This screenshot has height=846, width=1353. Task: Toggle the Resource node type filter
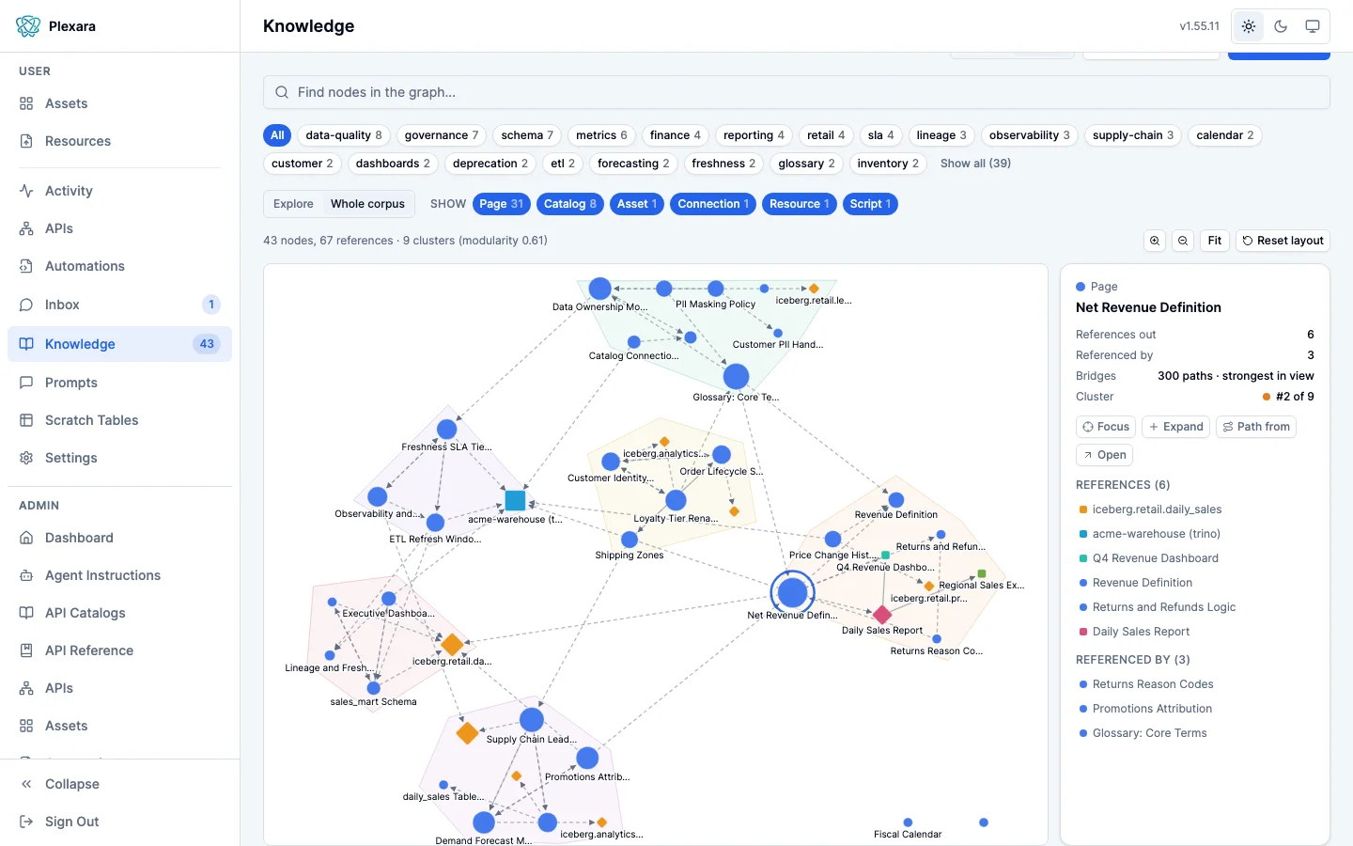pos(800,204)
